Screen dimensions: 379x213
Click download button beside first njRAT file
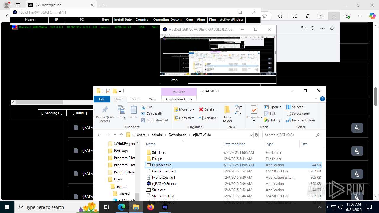click(x=357, y=128)
